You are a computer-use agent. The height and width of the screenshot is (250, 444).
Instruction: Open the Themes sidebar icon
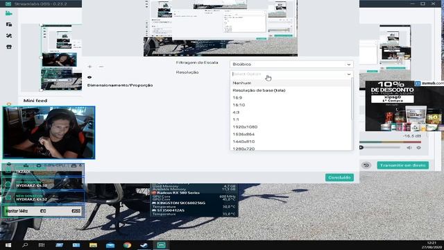9,35
